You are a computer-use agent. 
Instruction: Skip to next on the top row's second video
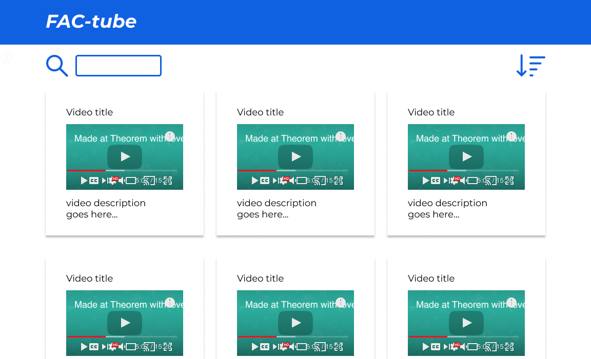tap(276, 181)
